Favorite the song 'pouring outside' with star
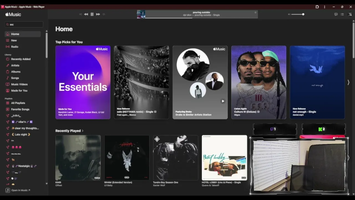The image size is (355, 200). click(x=255, y=12)
